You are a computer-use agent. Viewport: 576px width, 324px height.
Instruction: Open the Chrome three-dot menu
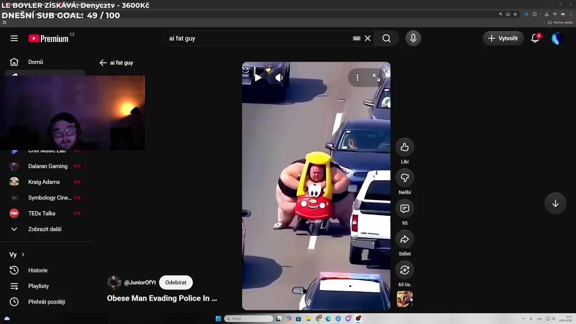pyautogui.click(x=571, y=14)
